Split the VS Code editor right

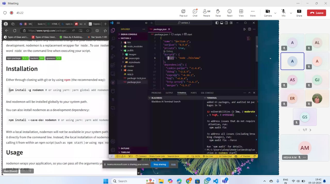[x=249, y=29]
